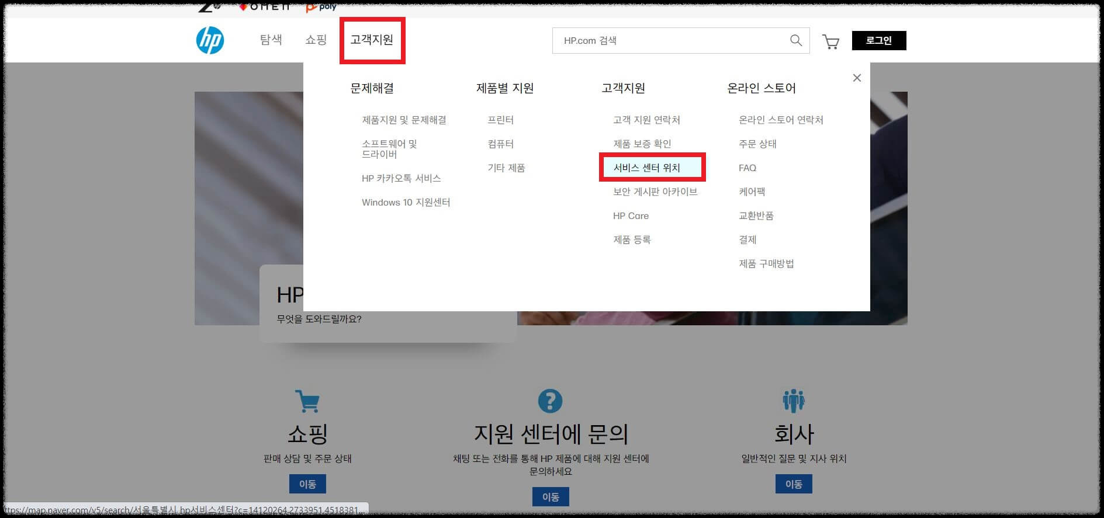Click the 문제해결 column heading
This screenshot has height=518, width=1104.
pyautogui.click(x=372, y=88)
